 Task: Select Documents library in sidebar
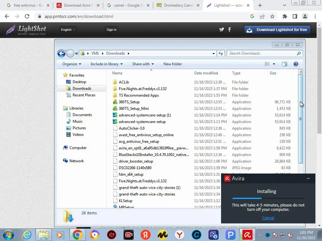82,115
